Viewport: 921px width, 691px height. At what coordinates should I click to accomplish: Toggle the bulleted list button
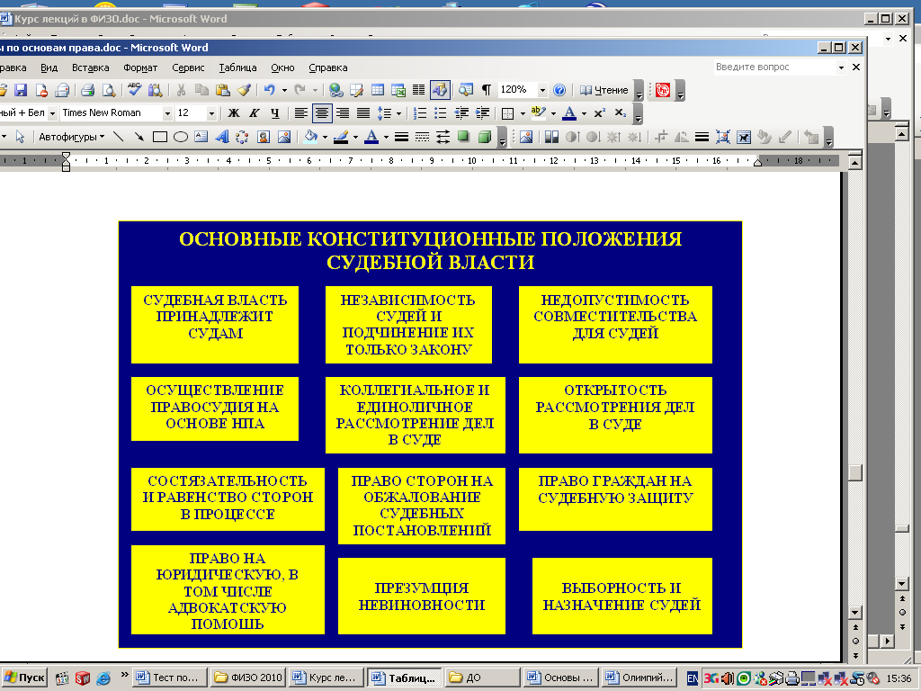pyautogui.click(x=440, y=112)
